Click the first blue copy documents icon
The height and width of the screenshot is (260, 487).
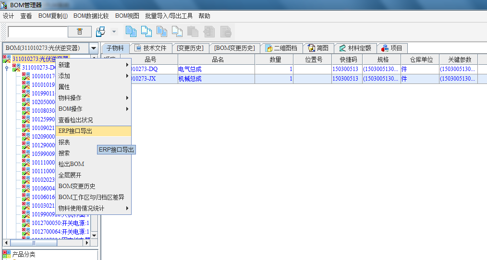(x=131, y=32)
